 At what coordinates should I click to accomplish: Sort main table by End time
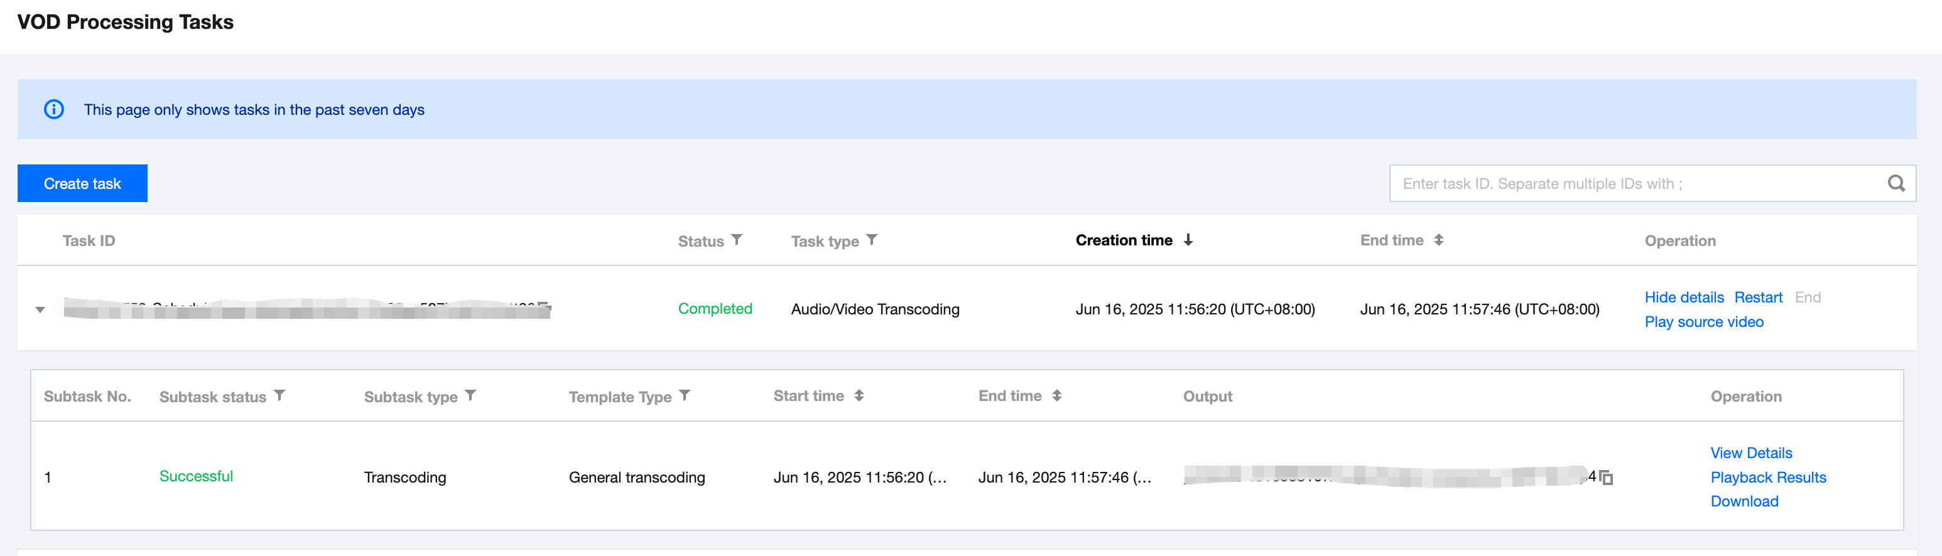coord(1438,240)
